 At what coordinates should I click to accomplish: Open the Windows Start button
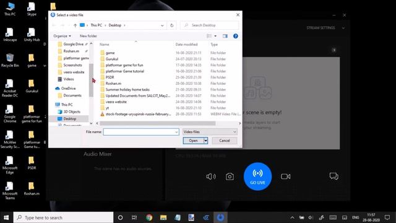(6, 217)
